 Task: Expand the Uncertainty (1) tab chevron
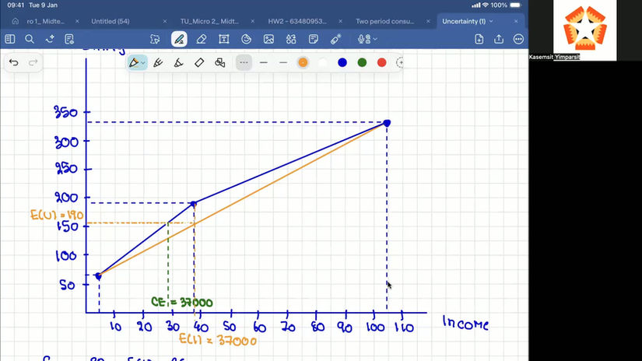click(x=491, y=21)
